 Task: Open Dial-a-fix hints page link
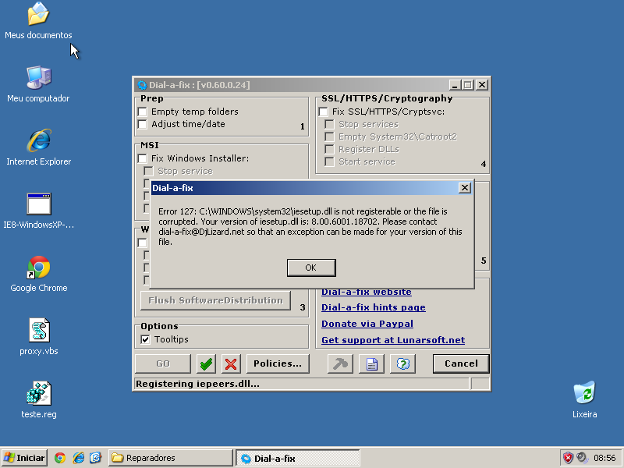click(374, 307)
